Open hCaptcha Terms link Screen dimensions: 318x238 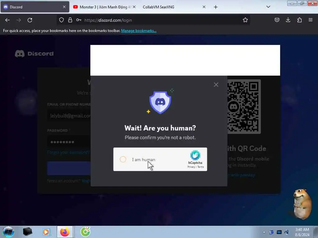click(201, 167)
